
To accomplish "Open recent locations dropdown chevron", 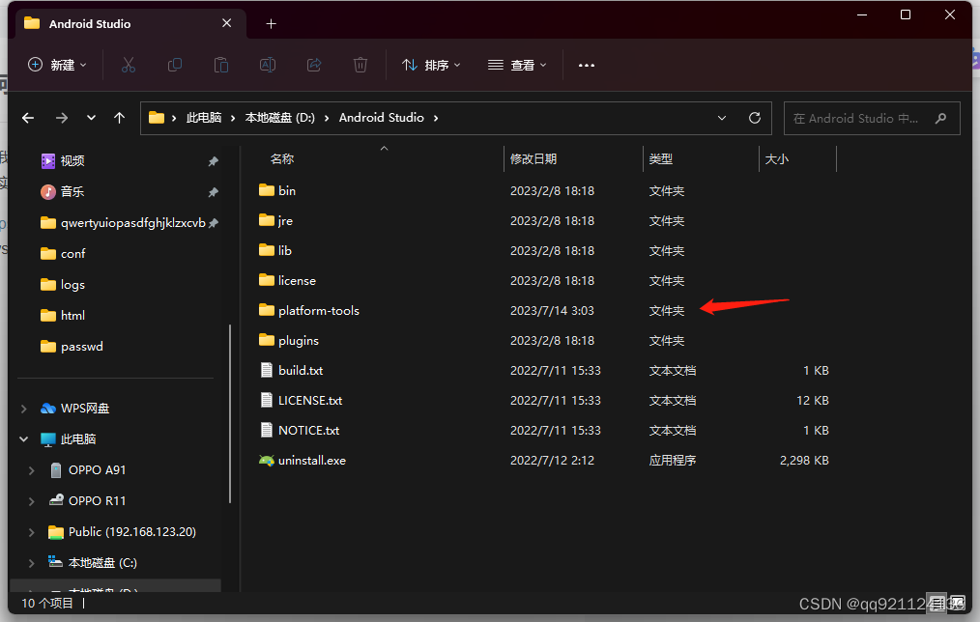I will 91,118.
